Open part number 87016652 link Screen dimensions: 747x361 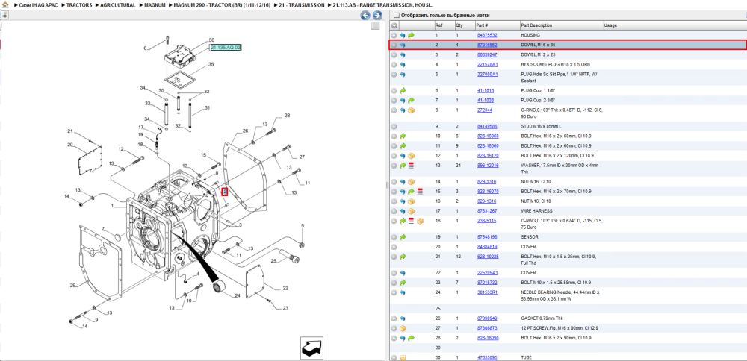point(487,45)
